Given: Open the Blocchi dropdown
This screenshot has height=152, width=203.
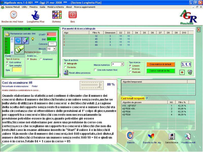Looking at the screenshot, I should [x=55, y=49].
